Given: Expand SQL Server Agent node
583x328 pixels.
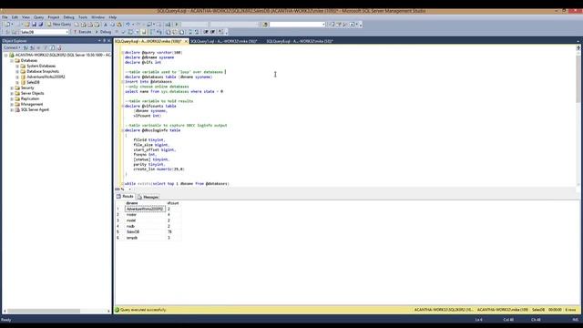Looking at the screenshot, I should pyautogui.click(x=12, y=110).
